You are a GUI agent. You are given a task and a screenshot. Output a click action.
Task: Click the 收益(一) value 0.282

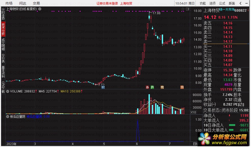click(228, 104)
